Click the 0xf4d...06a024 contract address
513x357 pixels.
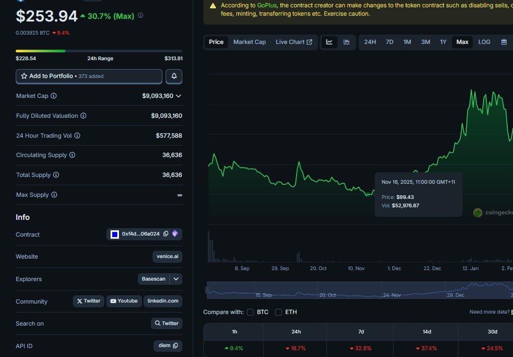tap(140, 234)
